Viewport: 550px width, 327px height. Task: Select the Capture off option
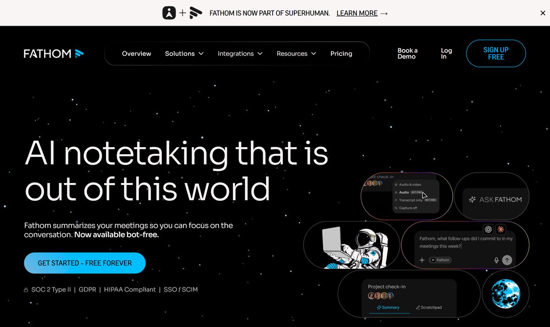[x=405, y=208]
